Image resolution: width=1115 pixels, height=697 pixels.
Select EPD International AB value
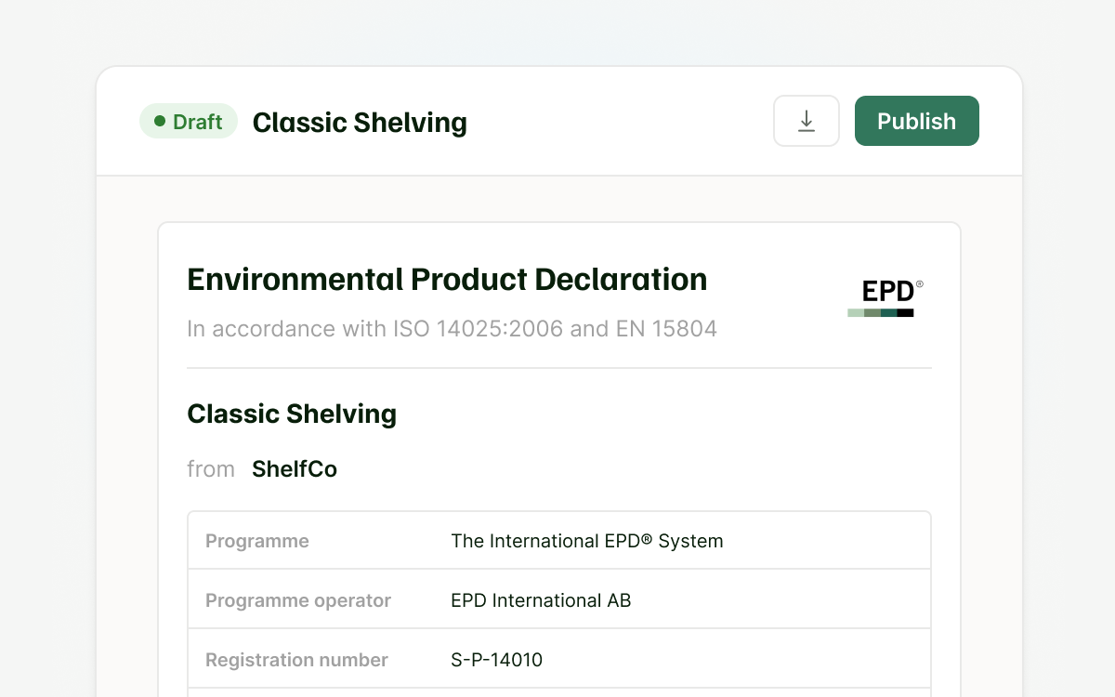[541, 600]
